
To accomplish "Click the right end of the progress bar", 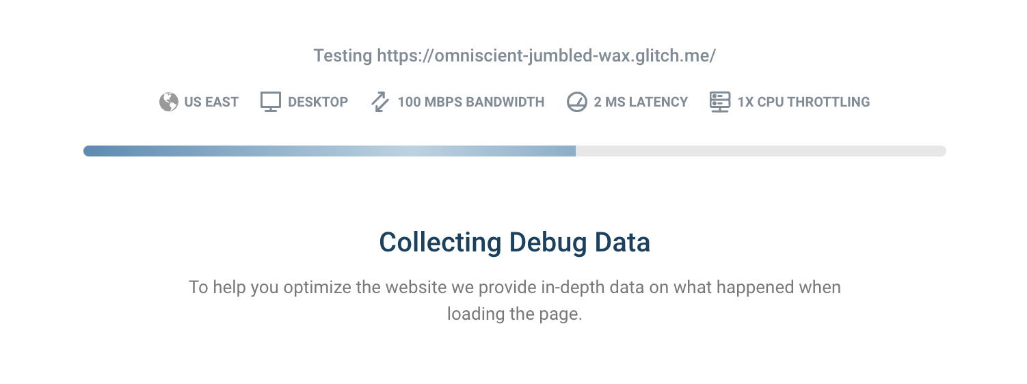I will (x=941, y=151).
